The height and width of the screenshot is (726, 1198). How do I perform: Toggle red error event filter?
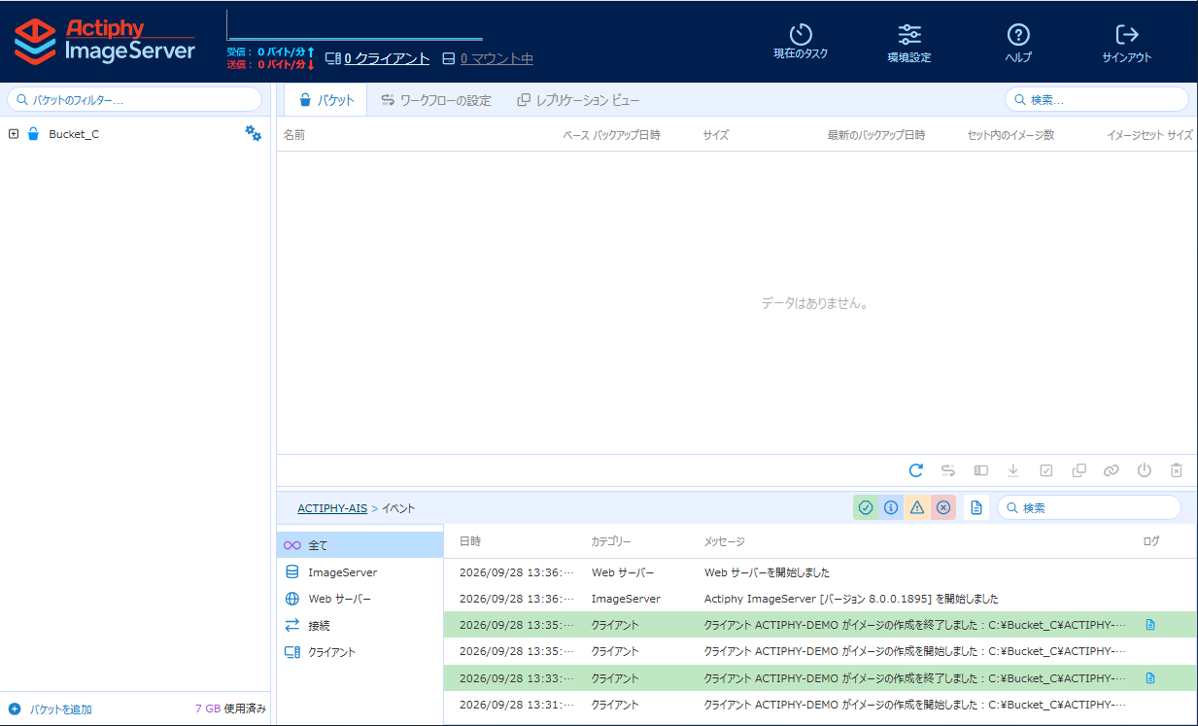click(x=943, y=507)
